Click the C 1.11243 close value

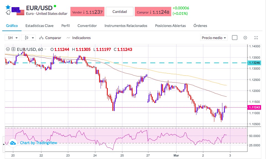point(123,49)
